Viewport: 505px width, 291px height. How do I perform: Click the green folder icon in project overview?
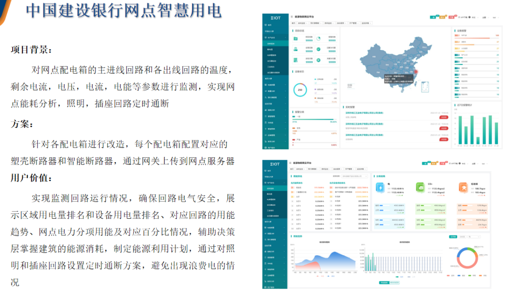(296, 39)
